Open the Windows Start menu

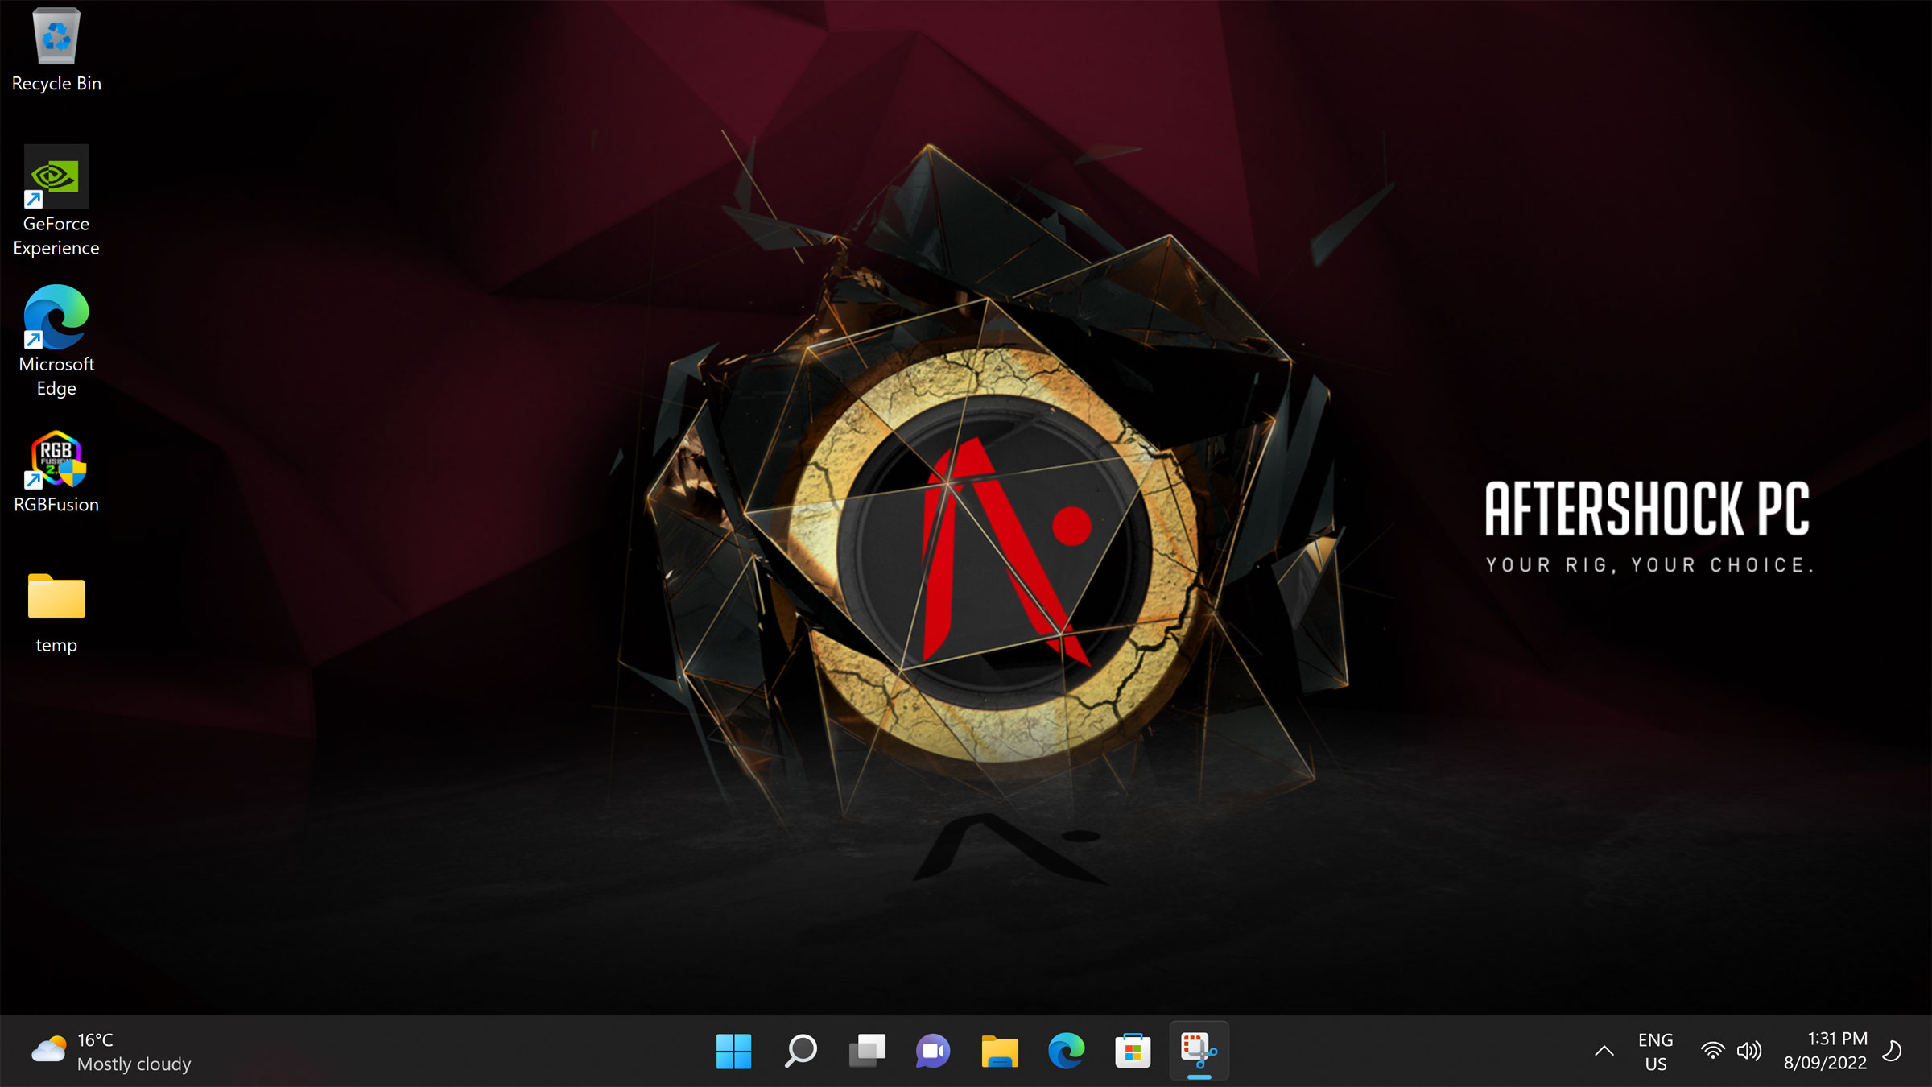pyautogui.click(x=733, y=1051)
